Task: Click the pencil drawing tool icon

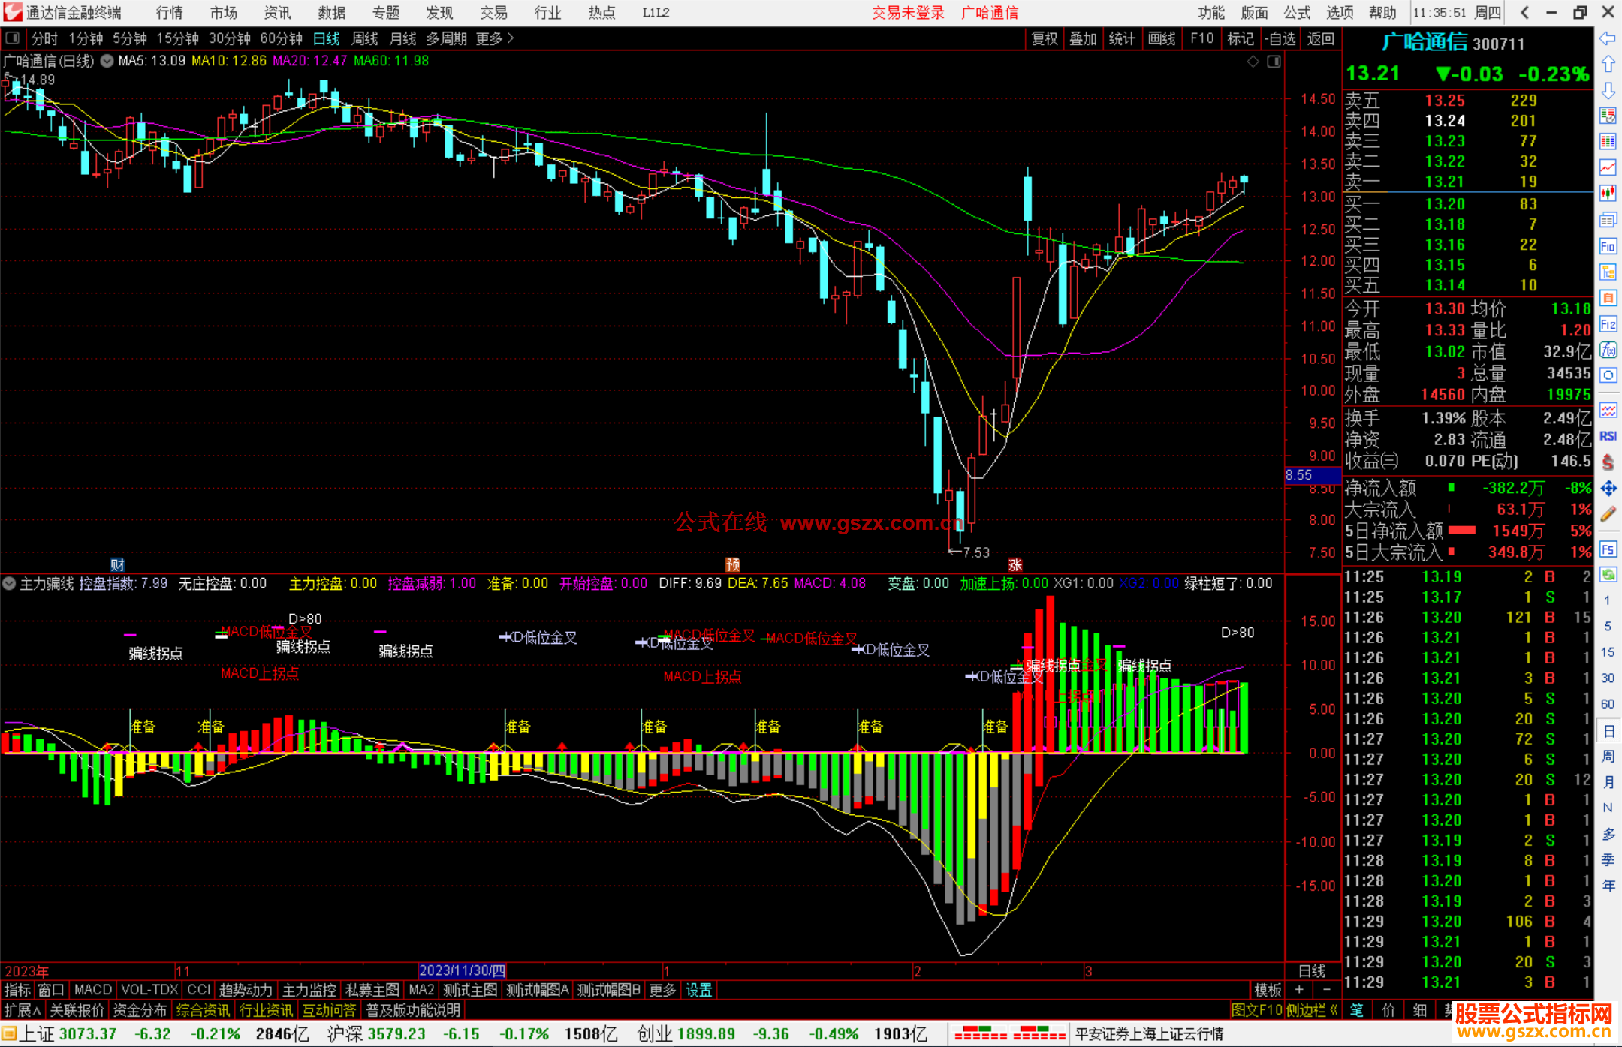Action: 1608,514
